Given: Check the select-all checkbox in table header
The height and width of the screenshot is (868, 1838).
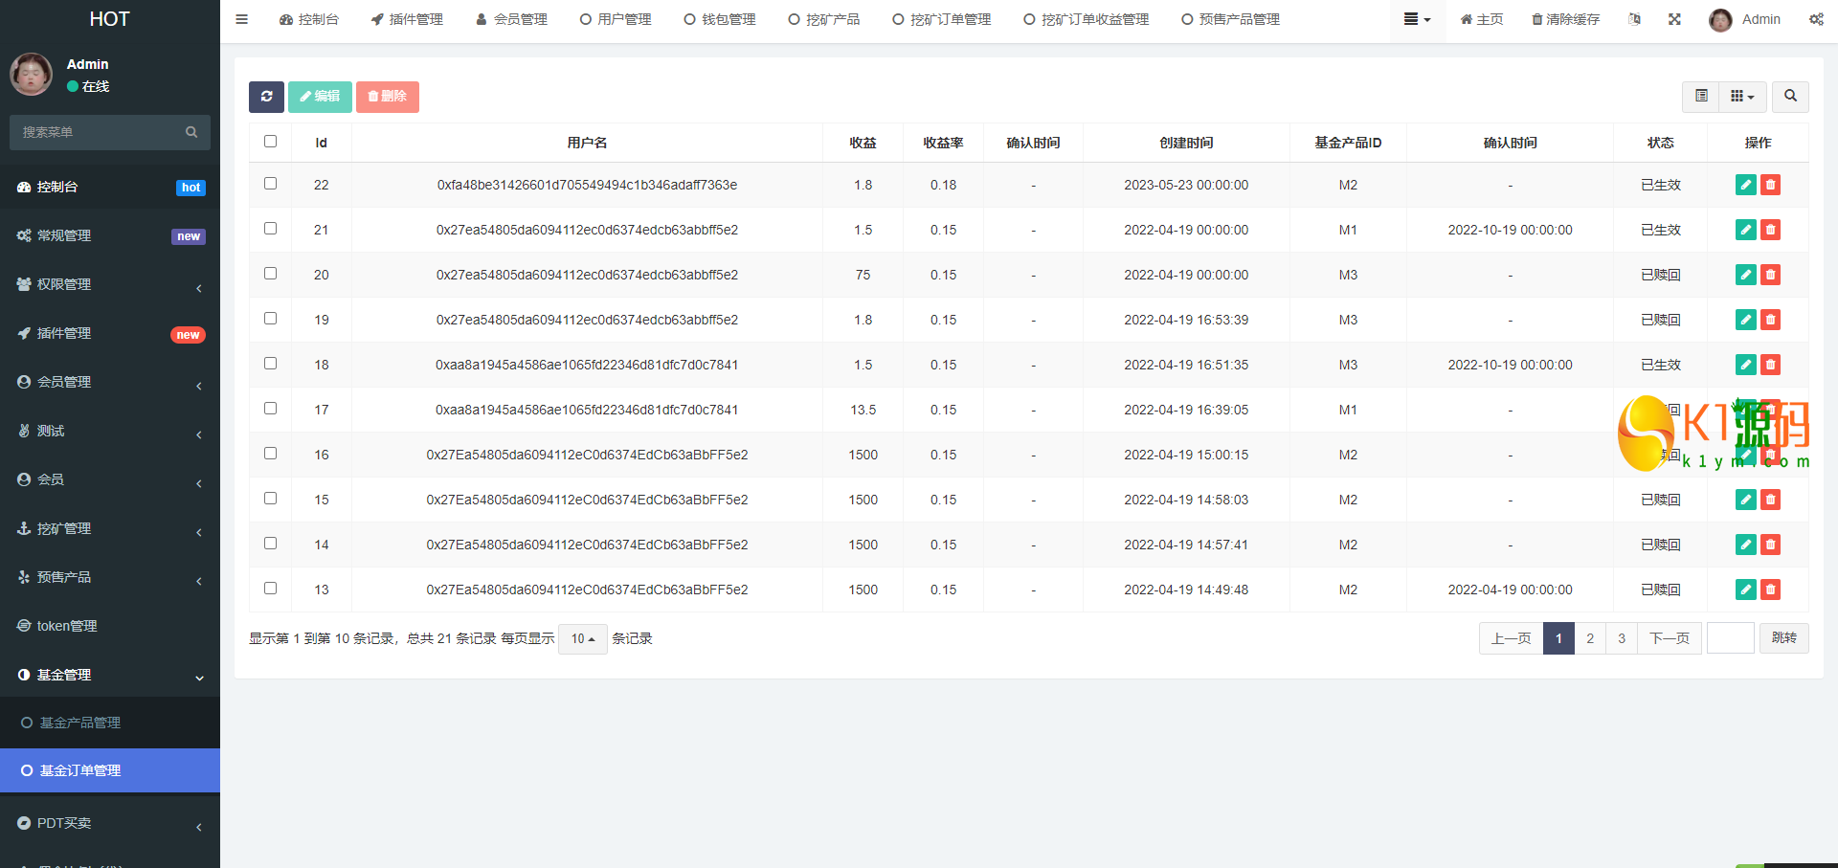Looking at the screenshot, I should pos(270,142).
